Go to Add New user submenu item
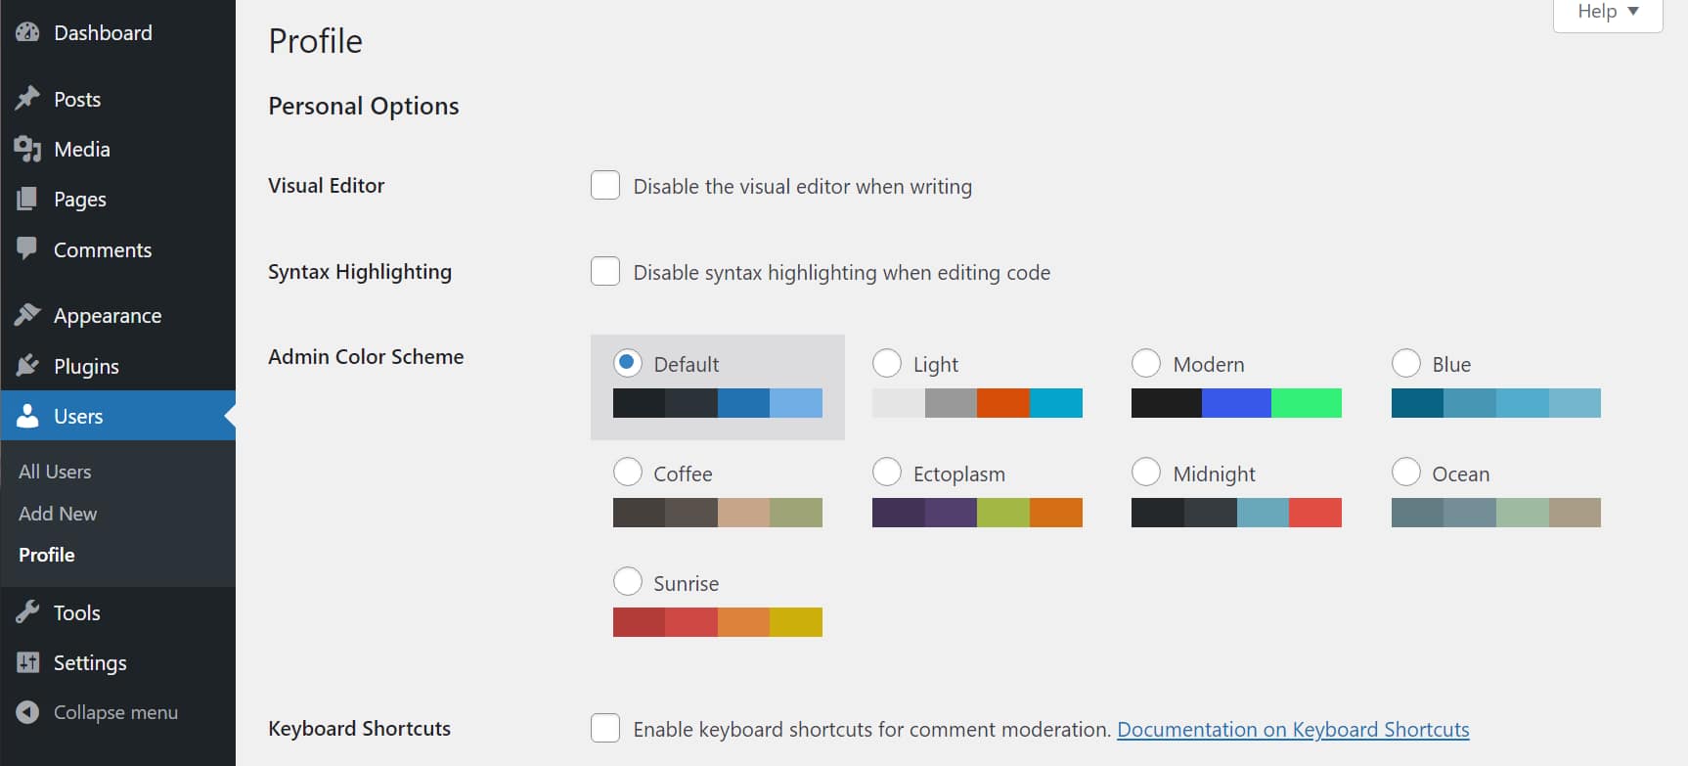Image resolution: width=1688 pixels, height=766 pixels. click(58, 514)
